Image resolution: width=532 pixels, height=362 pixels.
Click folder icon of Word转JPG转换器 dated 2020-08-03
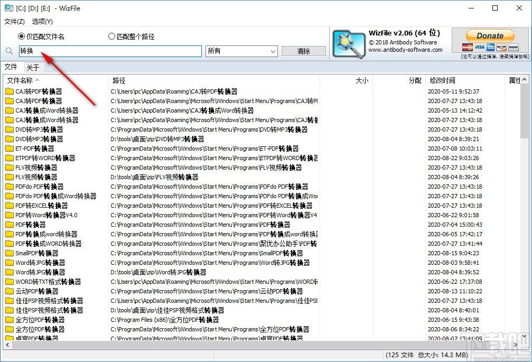coord(10,263)
